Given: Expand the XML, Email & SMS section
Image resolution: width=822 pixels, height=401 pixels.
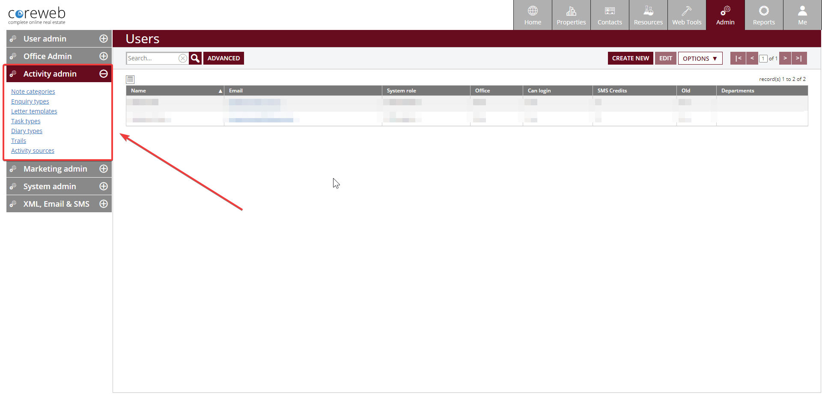Looking at the screenshot, I should (x=103, y=204).
